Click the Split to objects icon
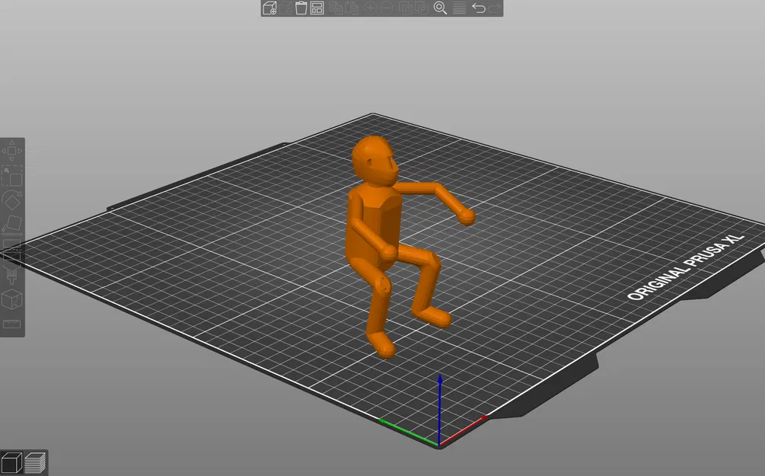This screenshot has width=765, height=476. click(x=405, y=8)
